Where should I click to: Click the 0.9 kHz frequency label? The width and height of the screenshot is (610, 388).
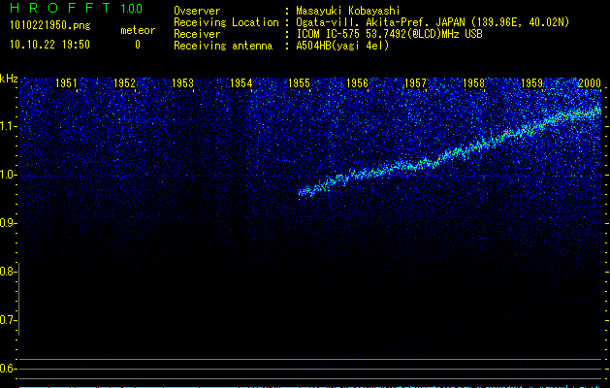pyautogui.click(x=8, y=223)
